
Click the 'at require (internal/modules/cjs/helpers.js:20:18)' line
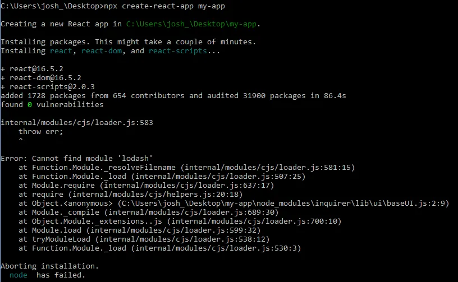coord(131,195)
